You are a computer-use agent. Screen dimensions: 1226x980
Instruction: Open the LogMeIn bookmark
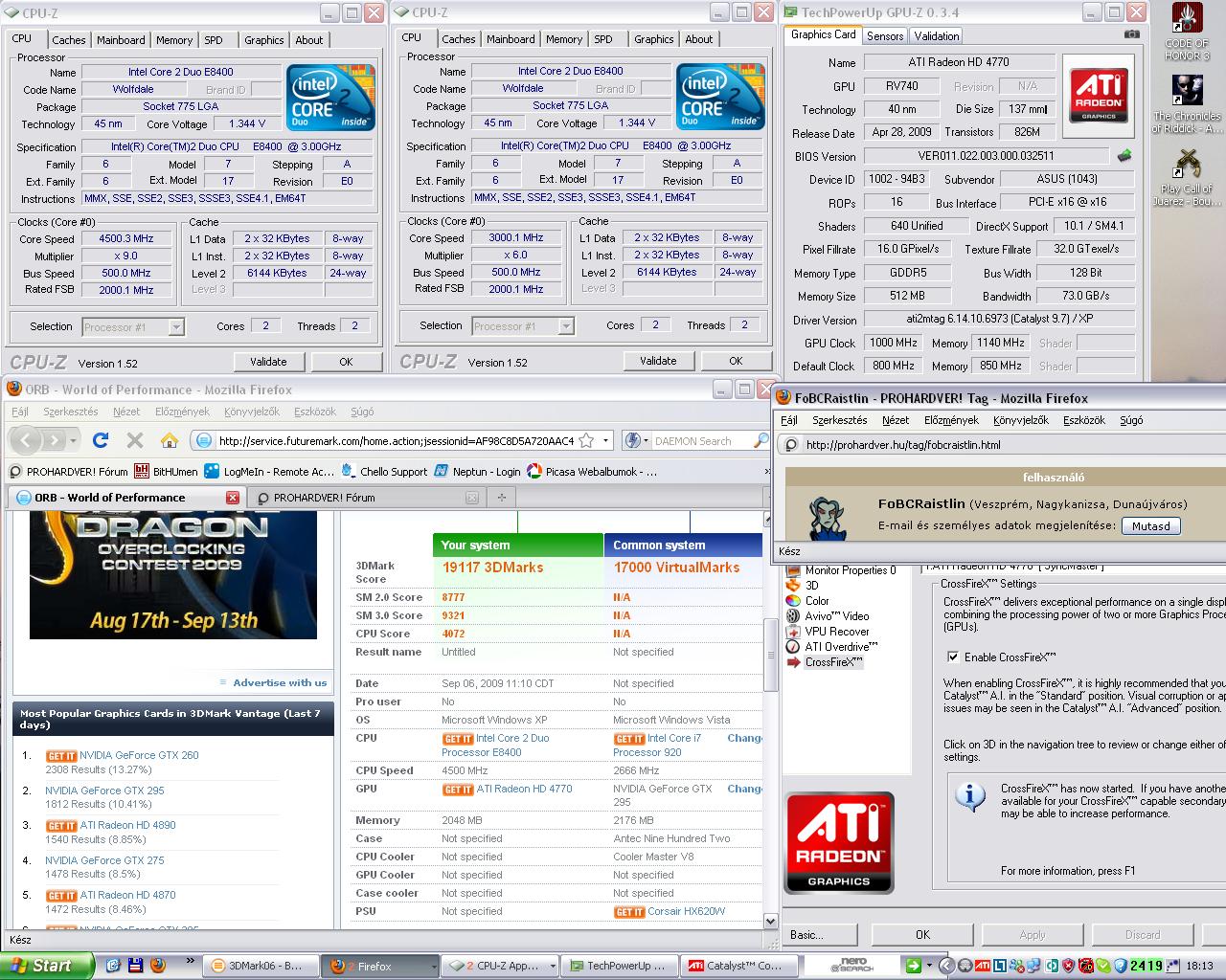click(x=270, y=471)
